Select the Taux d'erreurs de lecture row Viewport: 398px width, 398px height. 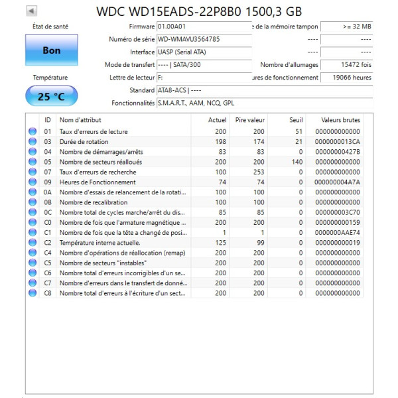point(194,131)
